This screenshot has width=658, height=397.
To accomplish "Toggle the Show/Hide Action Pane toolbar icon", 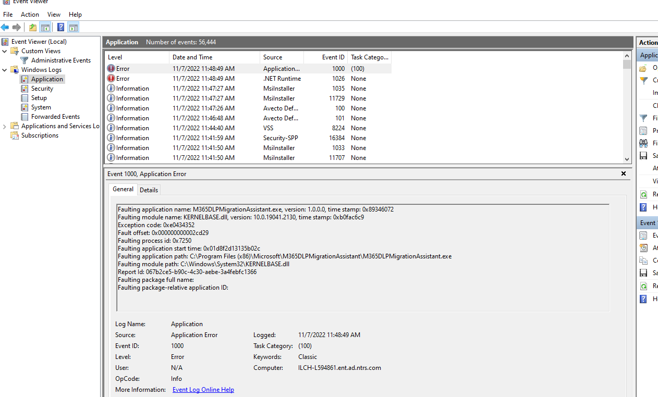I will click(73, 27).
